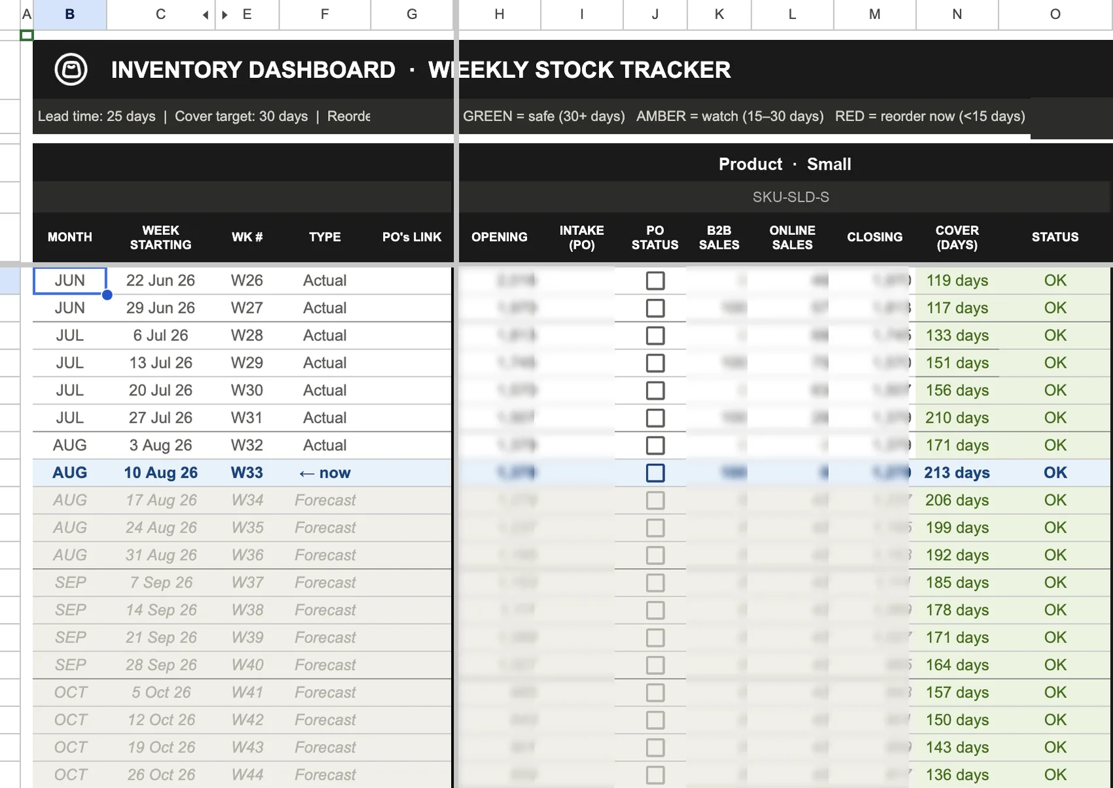Tick the PO status checkbox for W35

[x=655, y=528]
